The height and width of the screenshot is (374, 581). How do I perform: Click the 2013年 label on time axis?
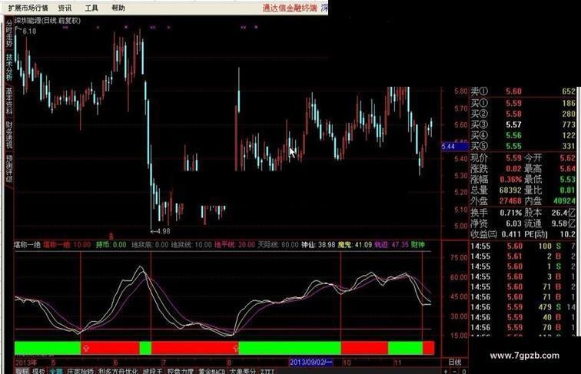click(x=25, y=362)
